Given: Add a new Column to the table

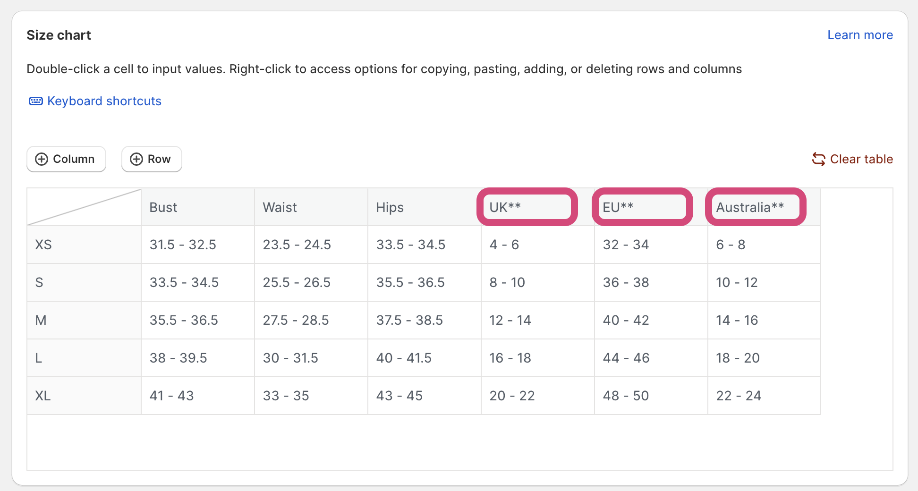Looking at the screenshot, I should (x=66, y=159).
